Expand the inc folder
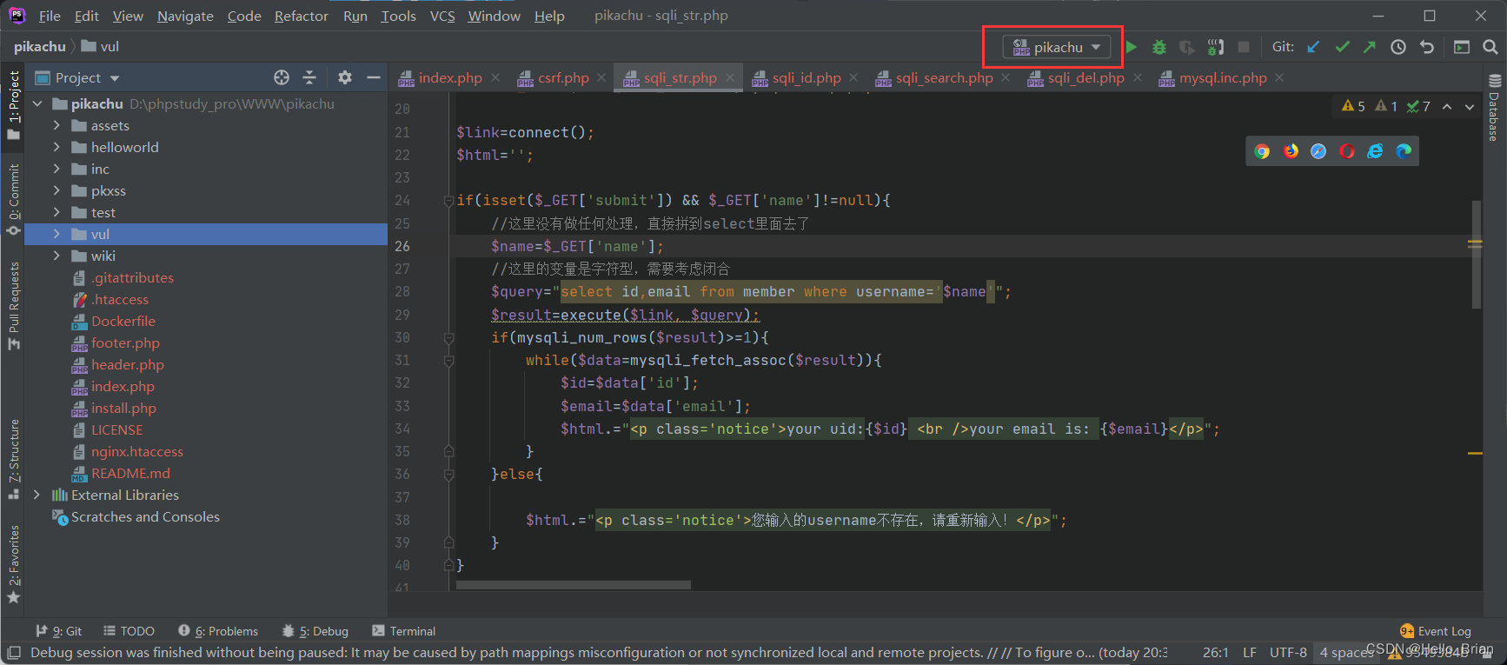 56,169
